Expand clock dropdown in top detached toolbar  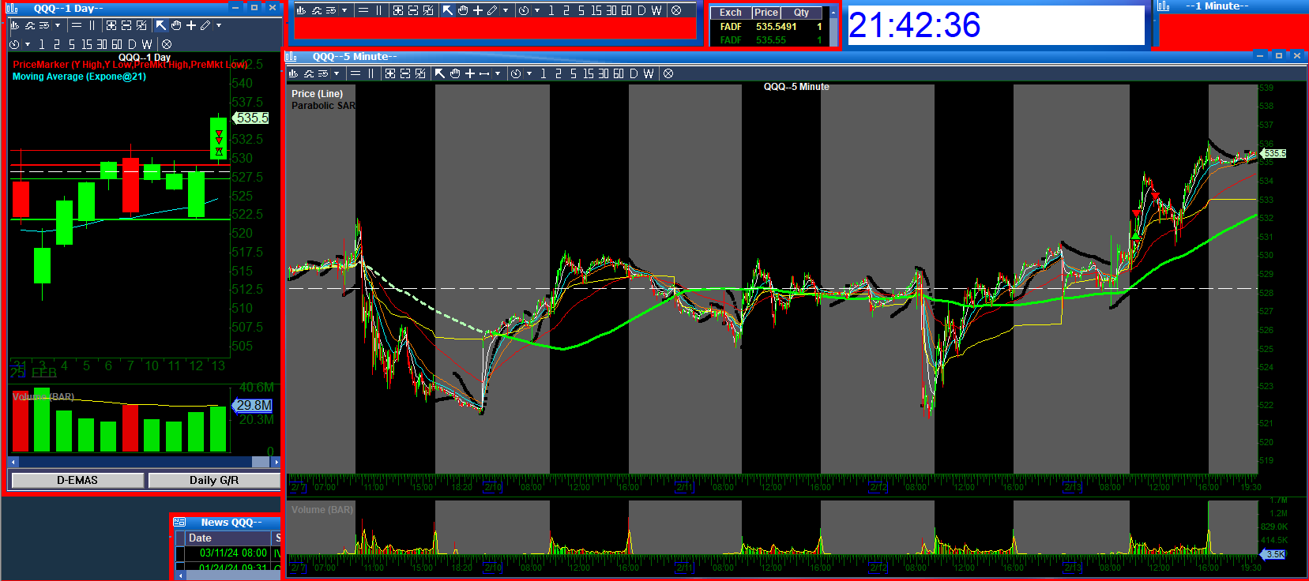[x=537, y=10]
